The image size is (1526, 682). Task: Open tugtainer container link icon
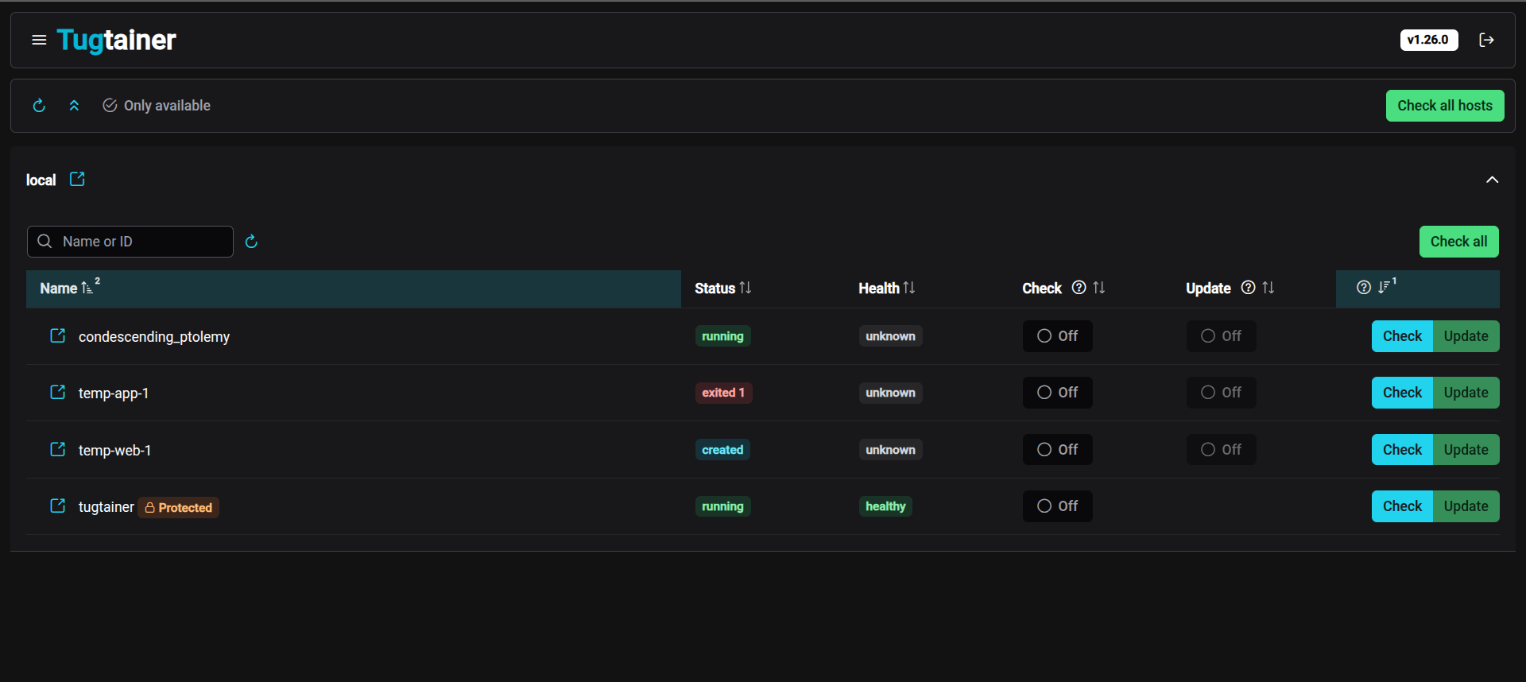[58, 506]
